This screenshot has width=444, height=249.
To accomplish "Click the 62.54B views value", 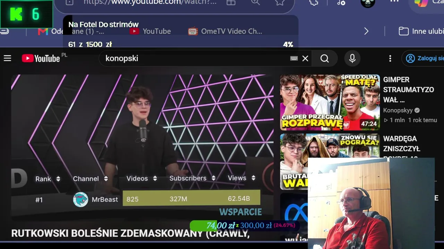I will click(239, 199).
